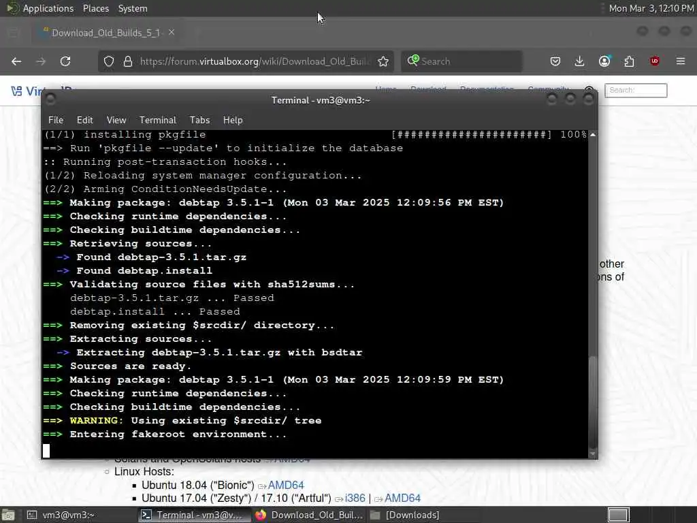Select the Download_Old_Builds_5_1 Firefox tab
This screenshot has width=697, height=523.
pyautogui.click(x=106, y=33)
